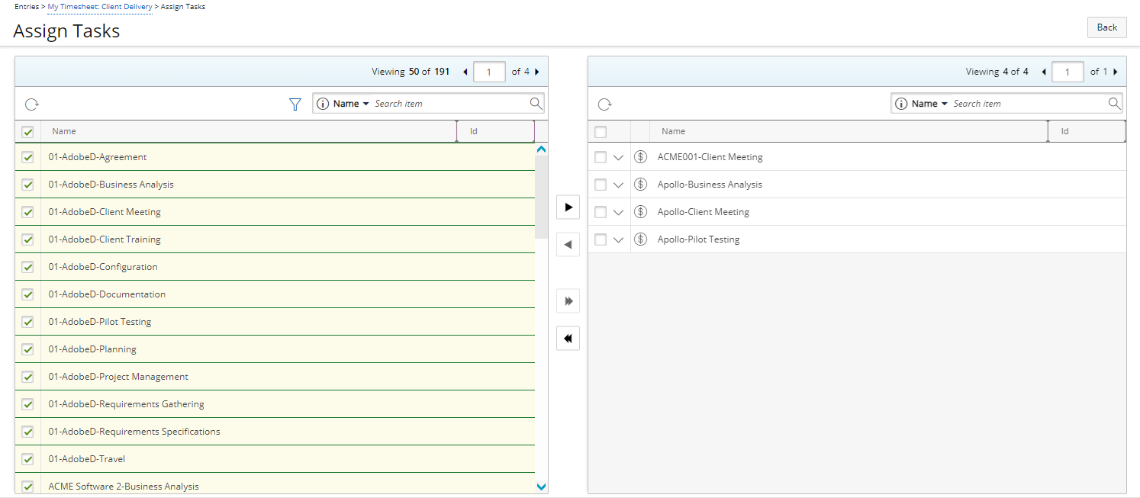The width and height of the screenshot is (1140, 498).
Task: Expand the Apollo-Business Analysis row chevron
Action: [619, 185]
